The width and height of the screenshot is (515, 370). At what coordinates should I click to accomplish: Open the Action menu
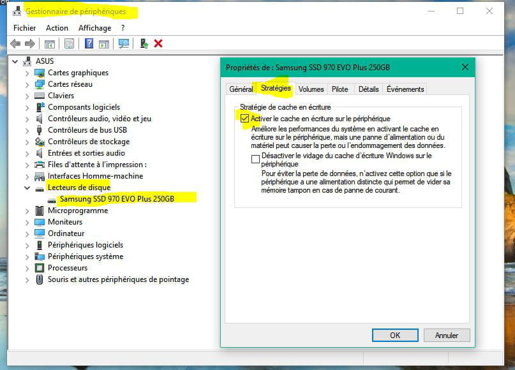(57, 28)
